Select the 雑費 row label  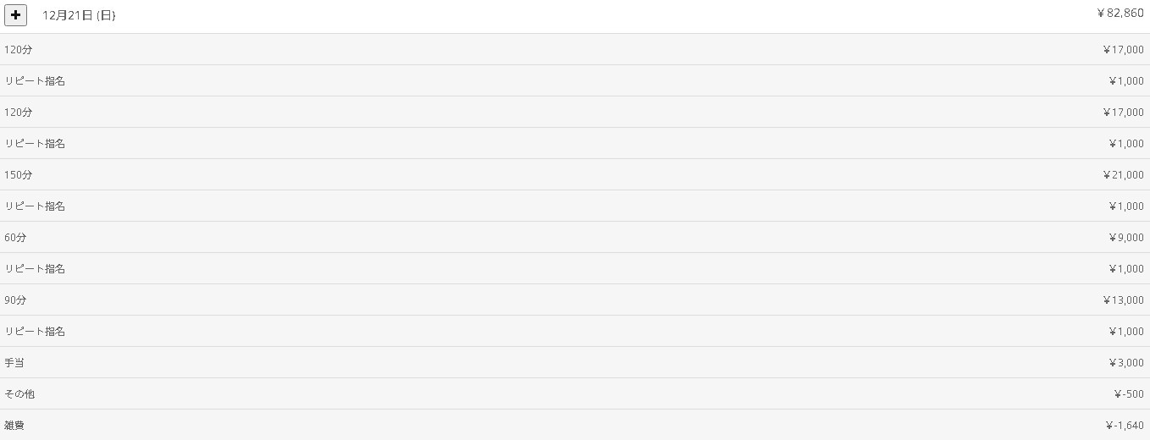[14, 426]
